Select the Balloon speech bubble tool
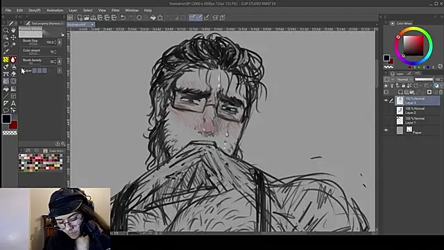 point(6,110)
